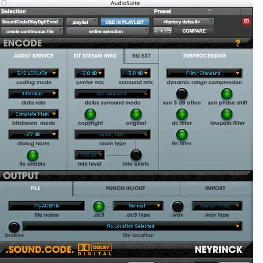Toggle the lowpass filter
Image resolution: width=263 pixels, height=263 pixels.
click(227, 114)
